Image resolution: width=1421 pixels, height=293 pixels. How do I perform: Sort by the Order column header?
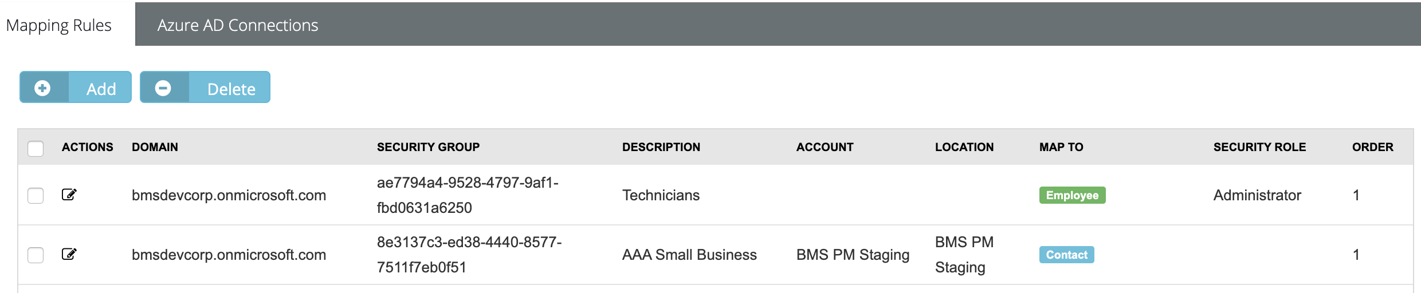point(1372,147)
